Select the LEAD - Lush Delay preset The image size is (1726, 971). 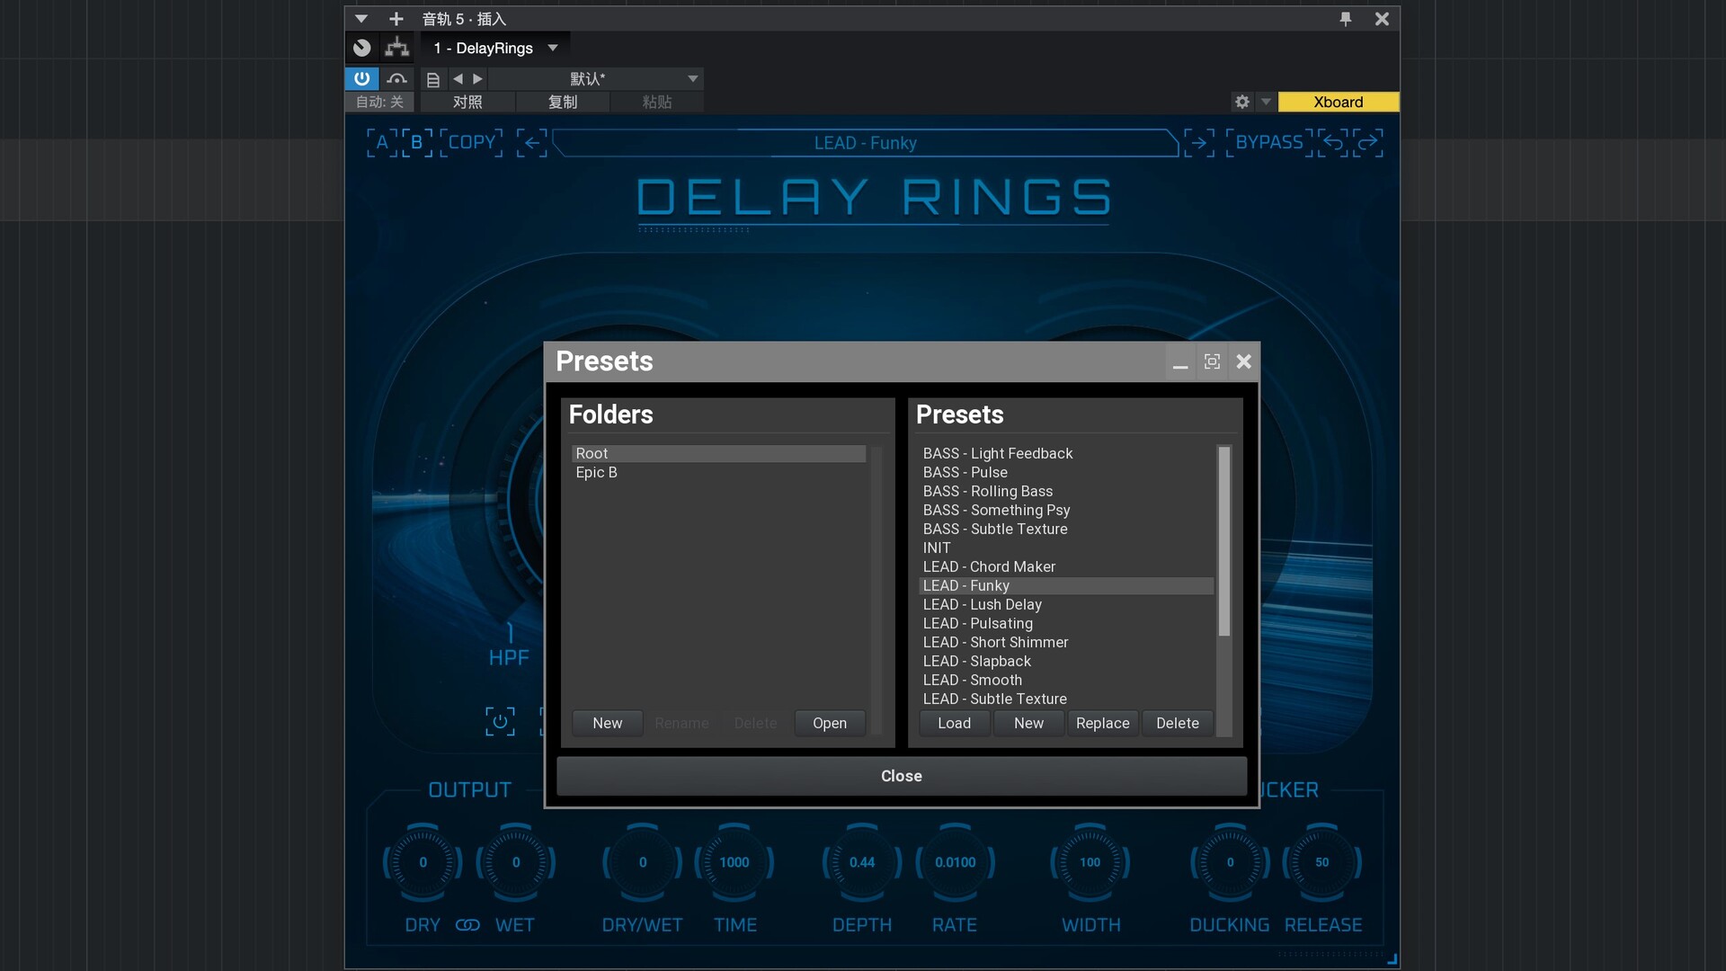982,605
